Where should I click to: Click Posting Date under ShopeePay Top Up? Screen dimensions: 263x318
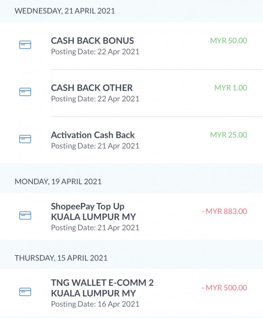point(95,227)
